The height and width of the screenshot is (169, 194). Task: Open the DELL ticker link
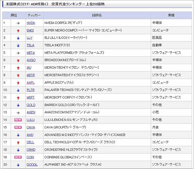[x=30, y=142]
